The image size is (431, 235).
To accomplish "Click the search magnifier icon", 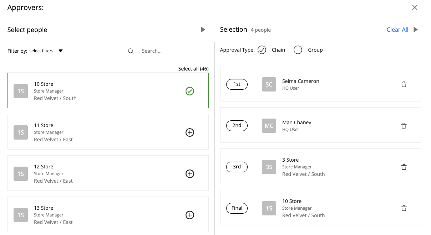I will pos(131,51).
